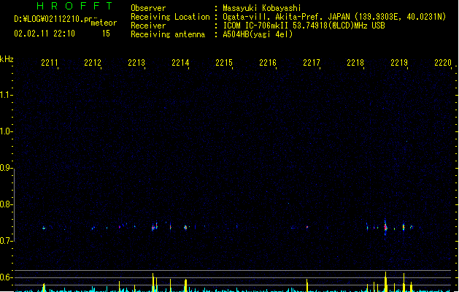
Task: Click observer name Masayuki Kobayashi
Action: (x=262, y=8)
